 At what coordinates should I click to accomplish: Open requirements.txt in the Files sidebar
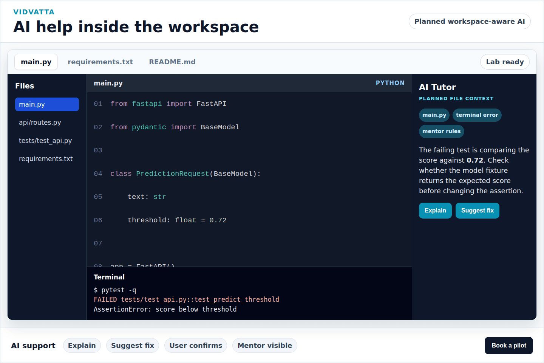click(47, 159)
